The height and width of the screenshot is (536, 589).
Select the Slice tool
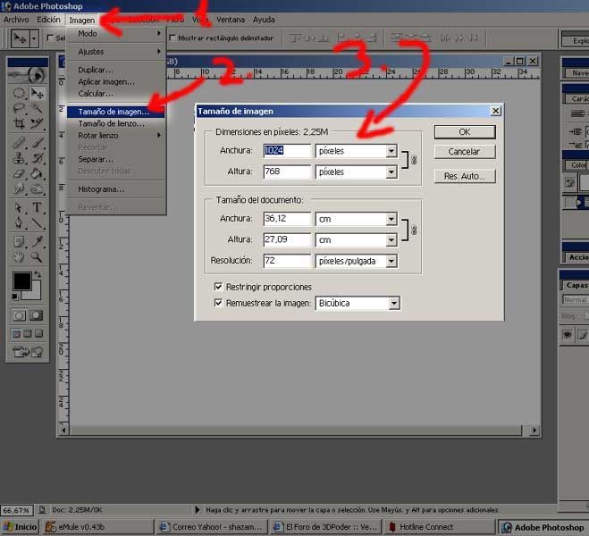(37, 123)
